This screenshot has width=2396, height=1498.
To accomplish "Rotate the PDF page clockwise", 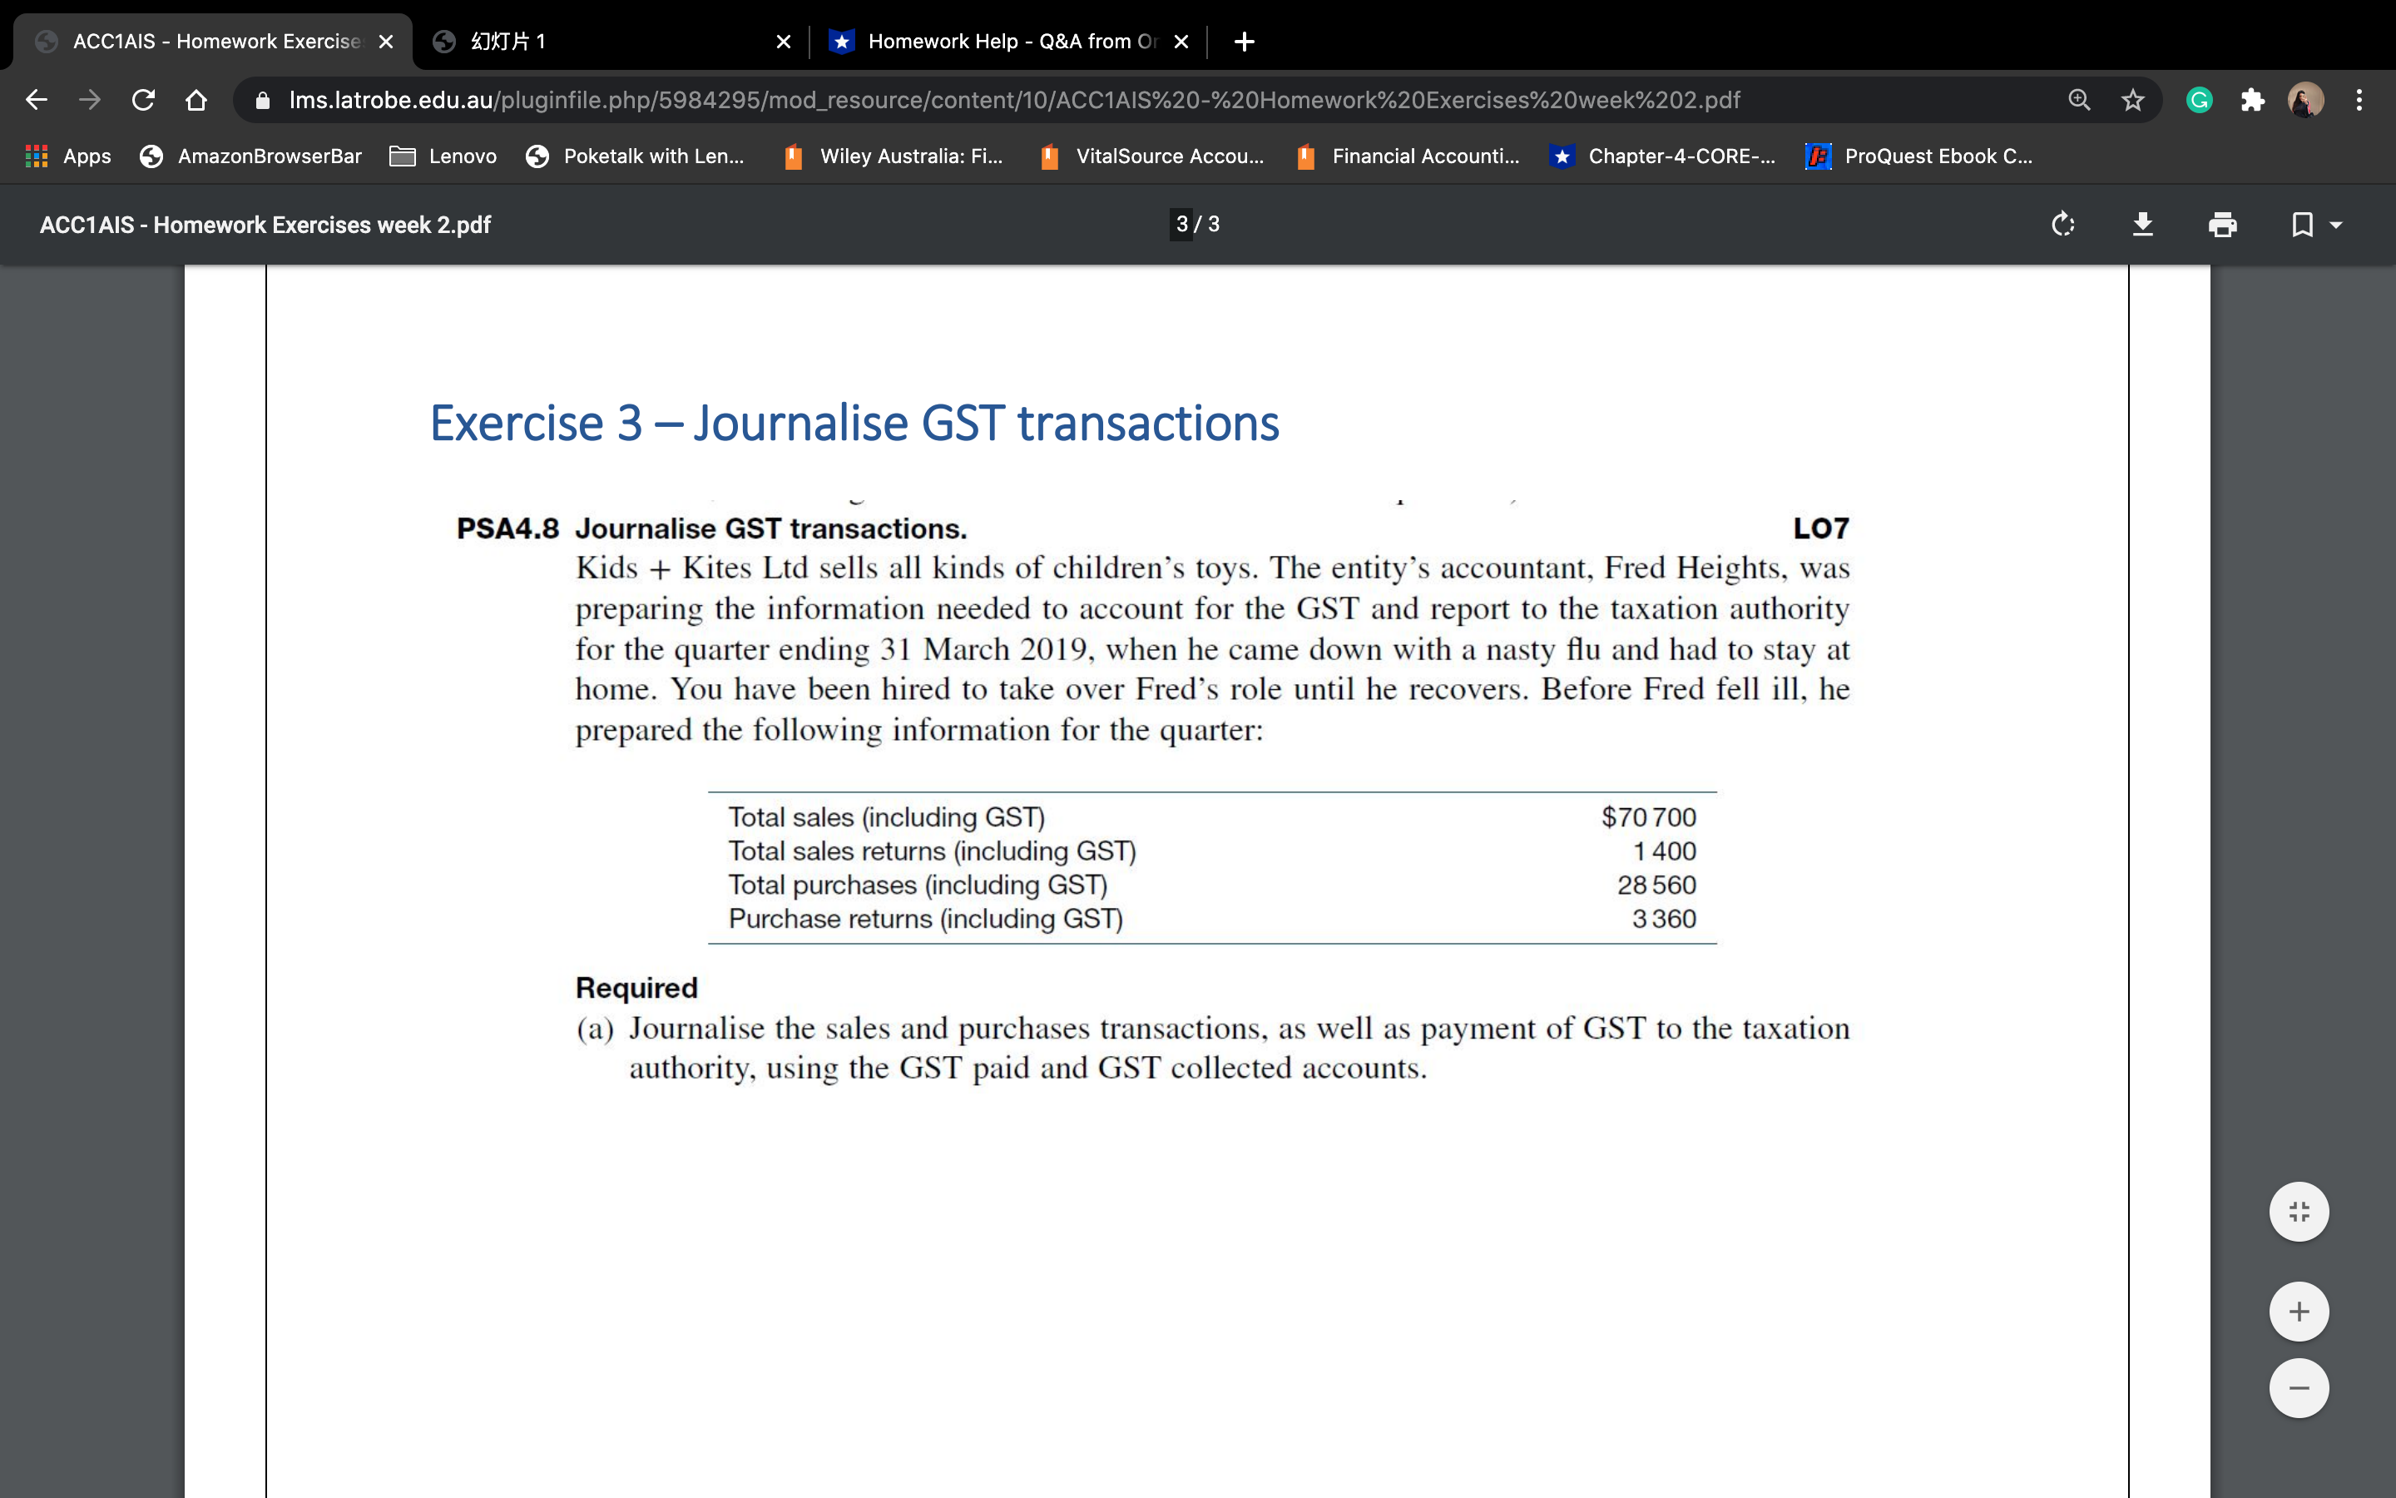I will point(2063,225).
